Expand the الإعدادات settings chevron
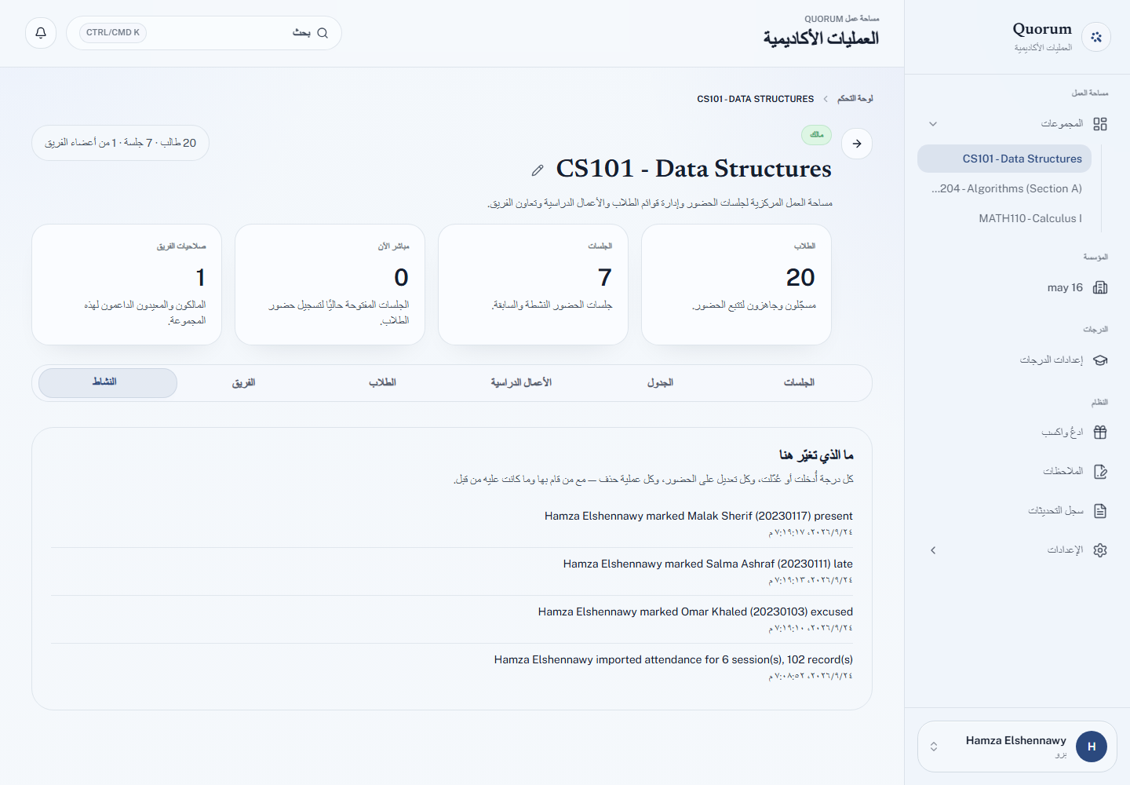This screenshot has height=785, width=1130. 933,550
